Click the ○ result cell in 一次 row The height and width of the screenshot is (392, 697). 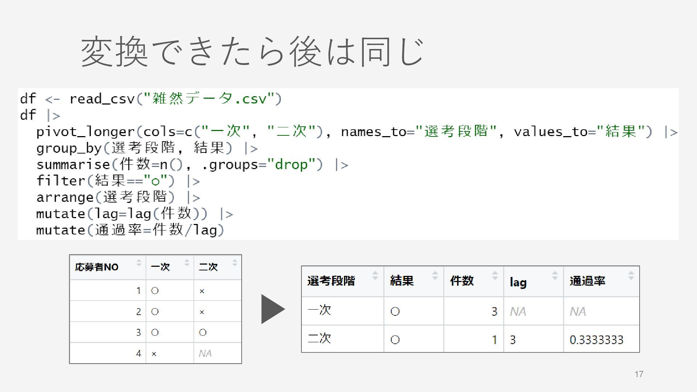coord(395,311)
